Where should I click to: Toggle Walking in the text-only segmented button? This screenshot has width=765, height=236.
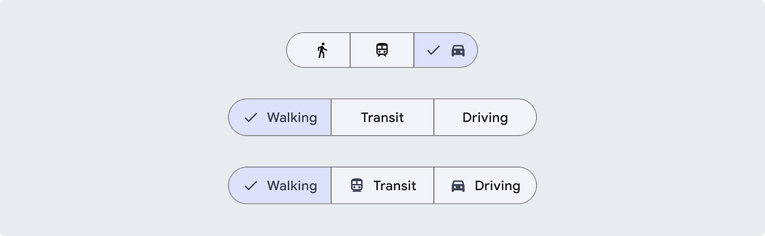click(x=280, y=117)
